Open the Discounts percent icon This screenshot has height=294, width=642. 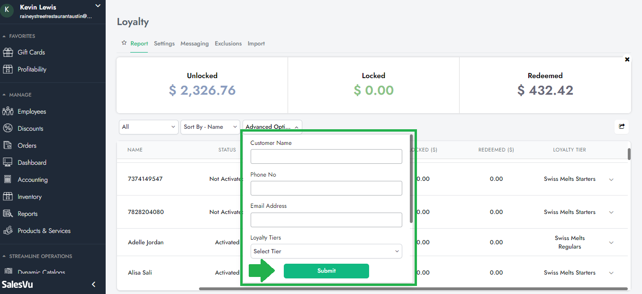8,128
